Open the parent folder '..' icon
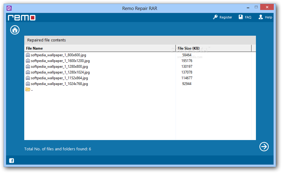The image size is (282, 173). point(28,89)
